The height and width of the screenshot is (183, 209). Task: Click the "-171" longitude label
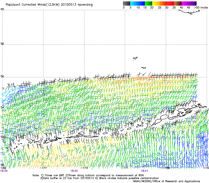tap(125, 168)
